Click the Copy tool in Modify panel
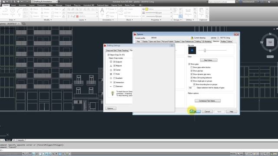The height and width of the screenshot is (156, 278). pos(34,13)
